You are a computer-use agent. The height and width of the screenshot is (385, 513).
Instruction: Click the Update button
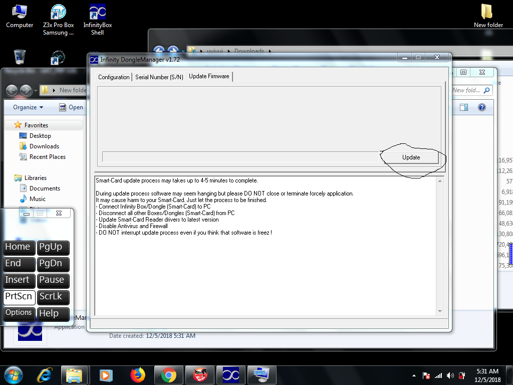[x=411, y=157]
